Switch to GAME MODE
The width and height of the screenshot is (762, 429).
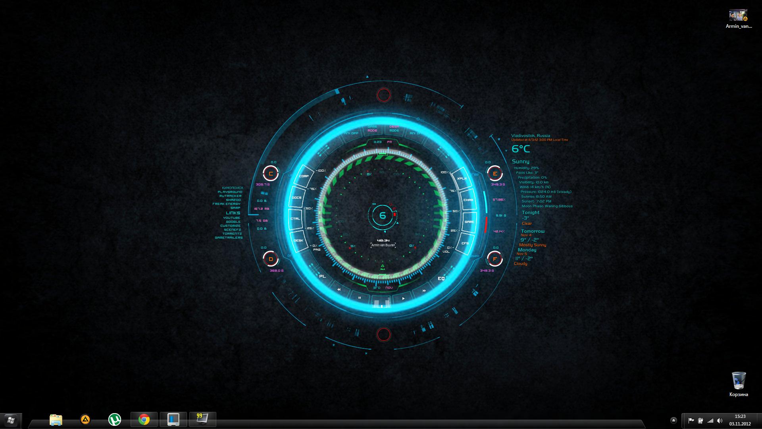[372, 128]
